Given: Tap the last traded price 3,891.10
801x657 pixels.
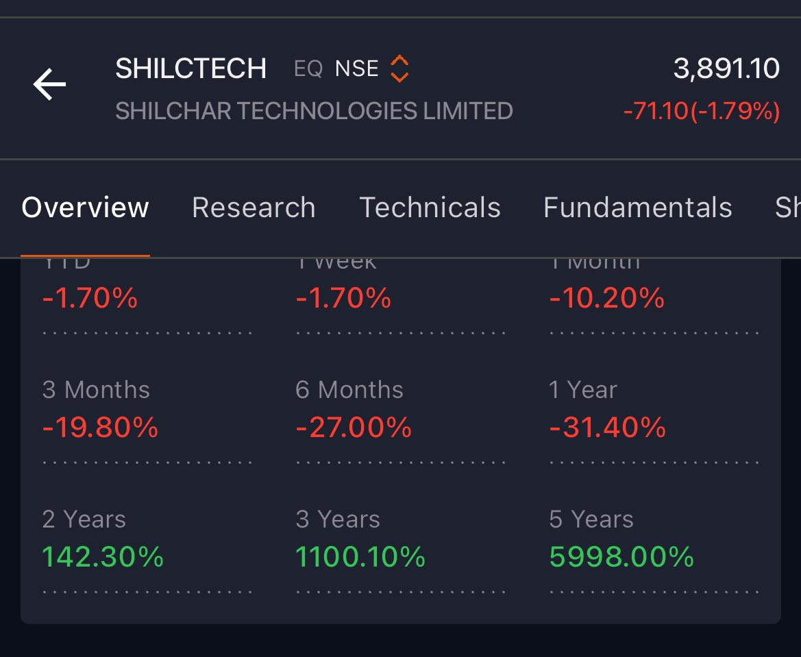Looking at the screenshot, I should click(x=726, y=69).
